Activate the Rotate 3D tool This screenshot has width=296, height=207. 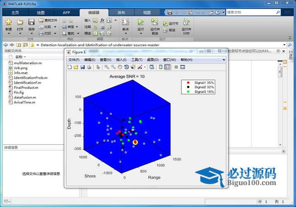[x=126, y=67]
